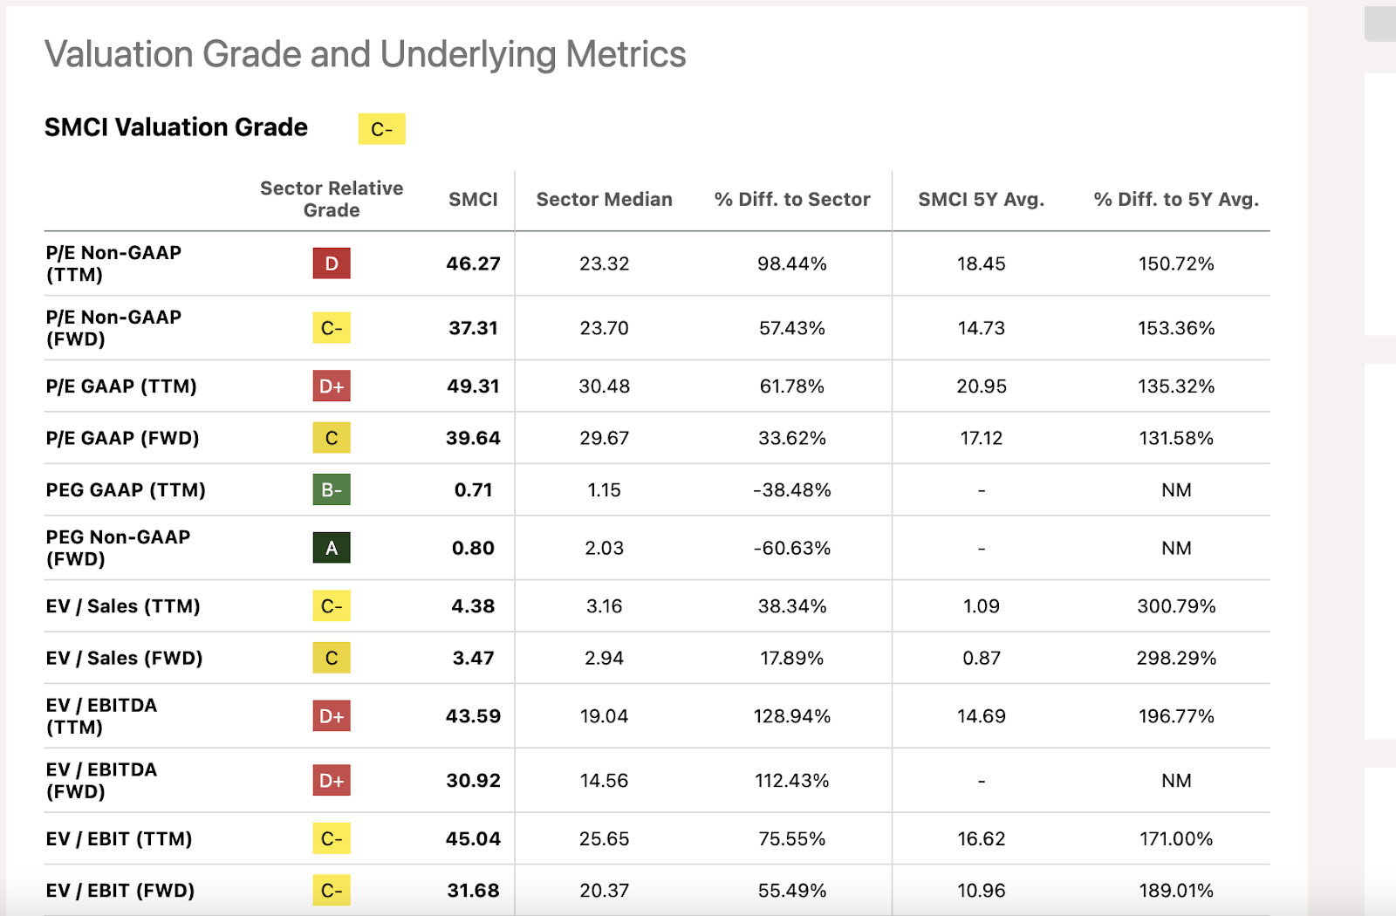Screen dimensions: 1396x916
Task: Click the overall SMCI Valuation Grade C- badge
Action: 381,129
